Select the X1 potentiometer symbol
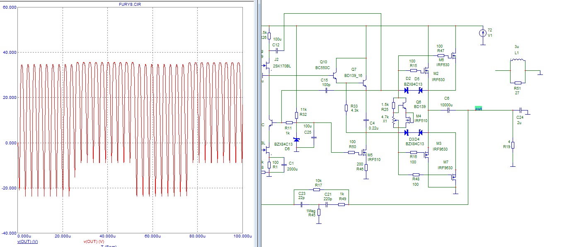The height and width of the screenshot is (247, 586). pos(394,120)
